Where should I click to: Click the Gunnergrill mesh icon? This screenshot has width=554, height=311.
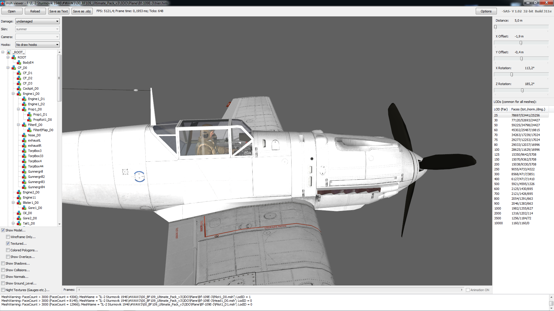click(24, 171)
